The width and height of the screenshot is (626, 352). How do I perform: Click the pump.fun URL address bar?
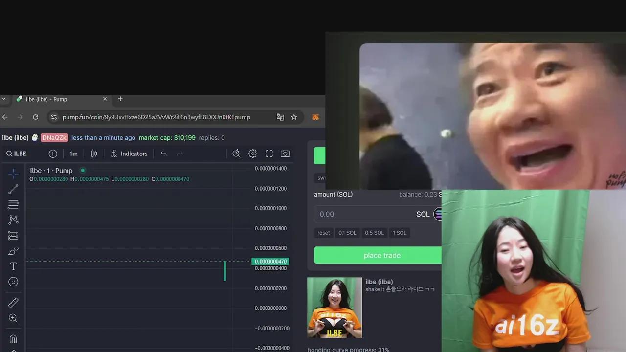click(x=156, y=117)
